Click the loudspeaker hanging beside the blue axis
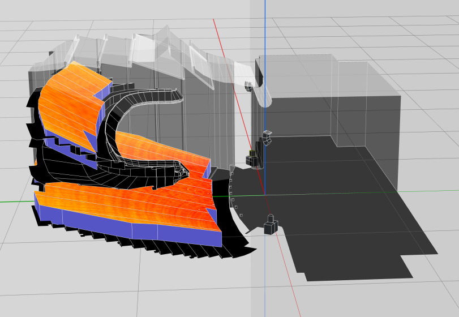Screen dimensions: 459x317 (x=267, y=138)
